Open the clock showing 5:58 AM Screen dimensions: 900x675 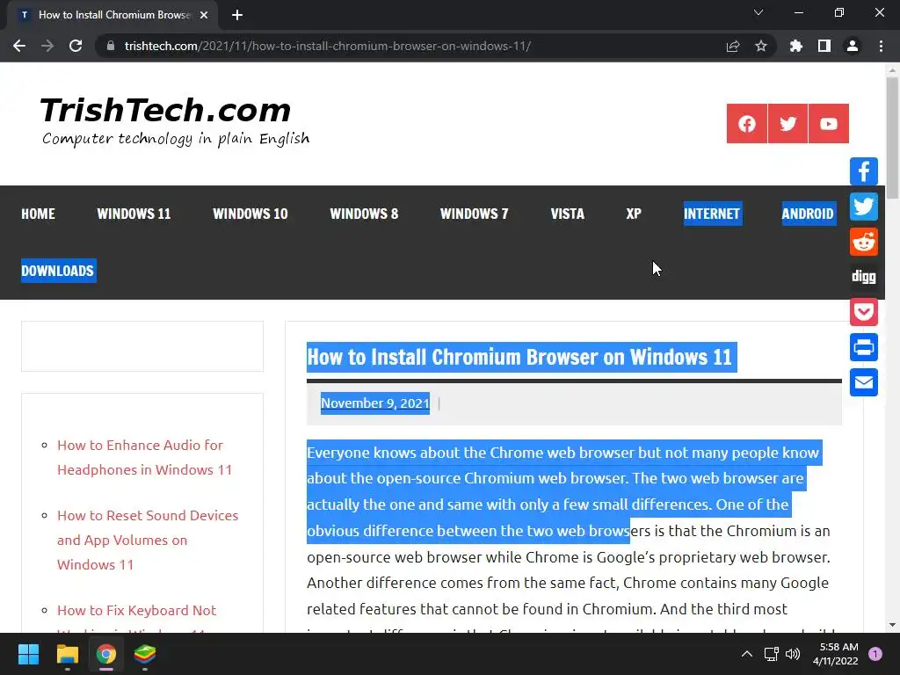[x=835, y=654]
